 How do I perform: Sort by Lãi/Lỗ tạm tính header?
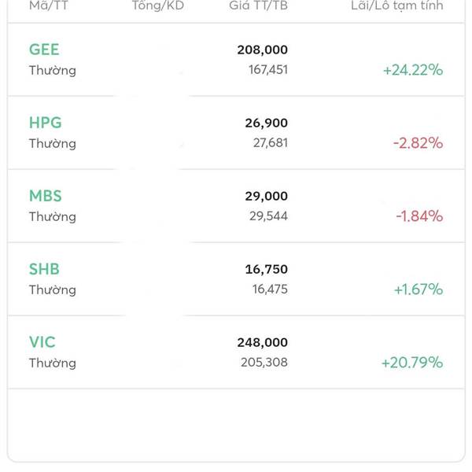pyautogui.click(x=396, y=6)
